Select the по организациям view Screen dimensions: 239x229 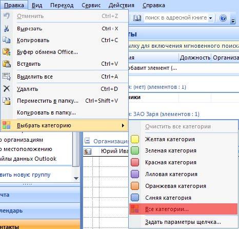point(21,140)
